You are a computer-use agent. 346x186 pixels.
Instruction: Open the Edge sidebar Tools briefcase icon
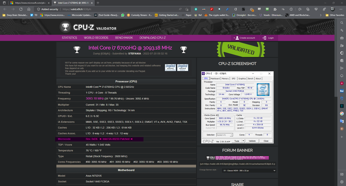tap(341, 38)
